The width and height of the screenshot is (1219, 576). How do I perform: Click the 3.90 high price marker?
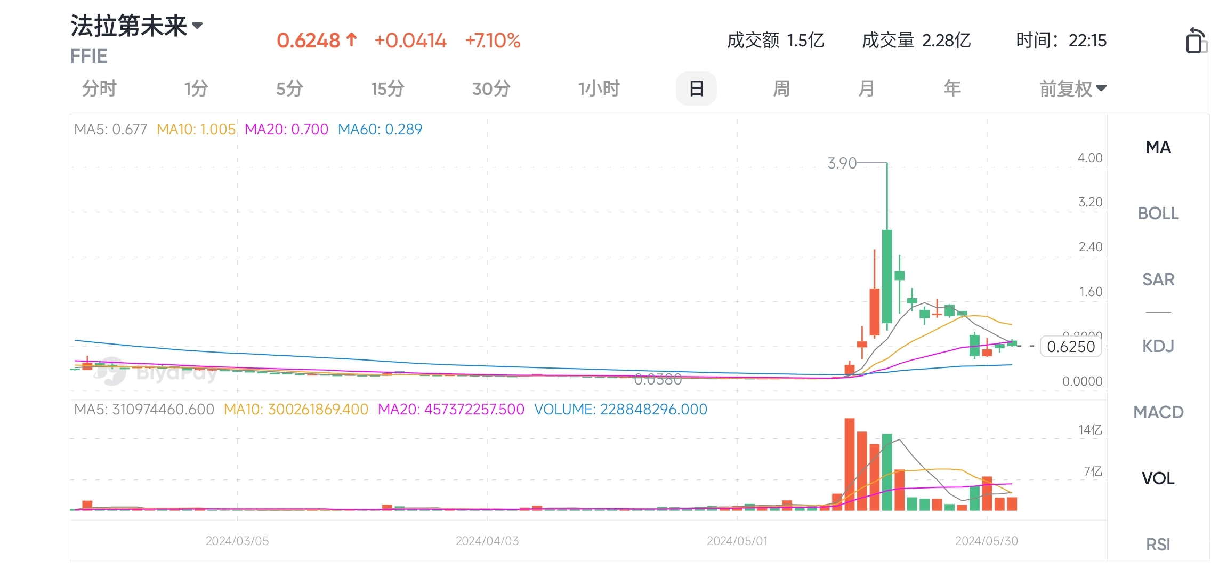click(842, 163)
